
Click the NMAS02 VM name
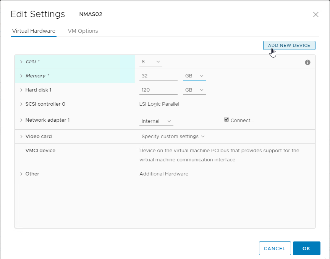pos(91,14)
